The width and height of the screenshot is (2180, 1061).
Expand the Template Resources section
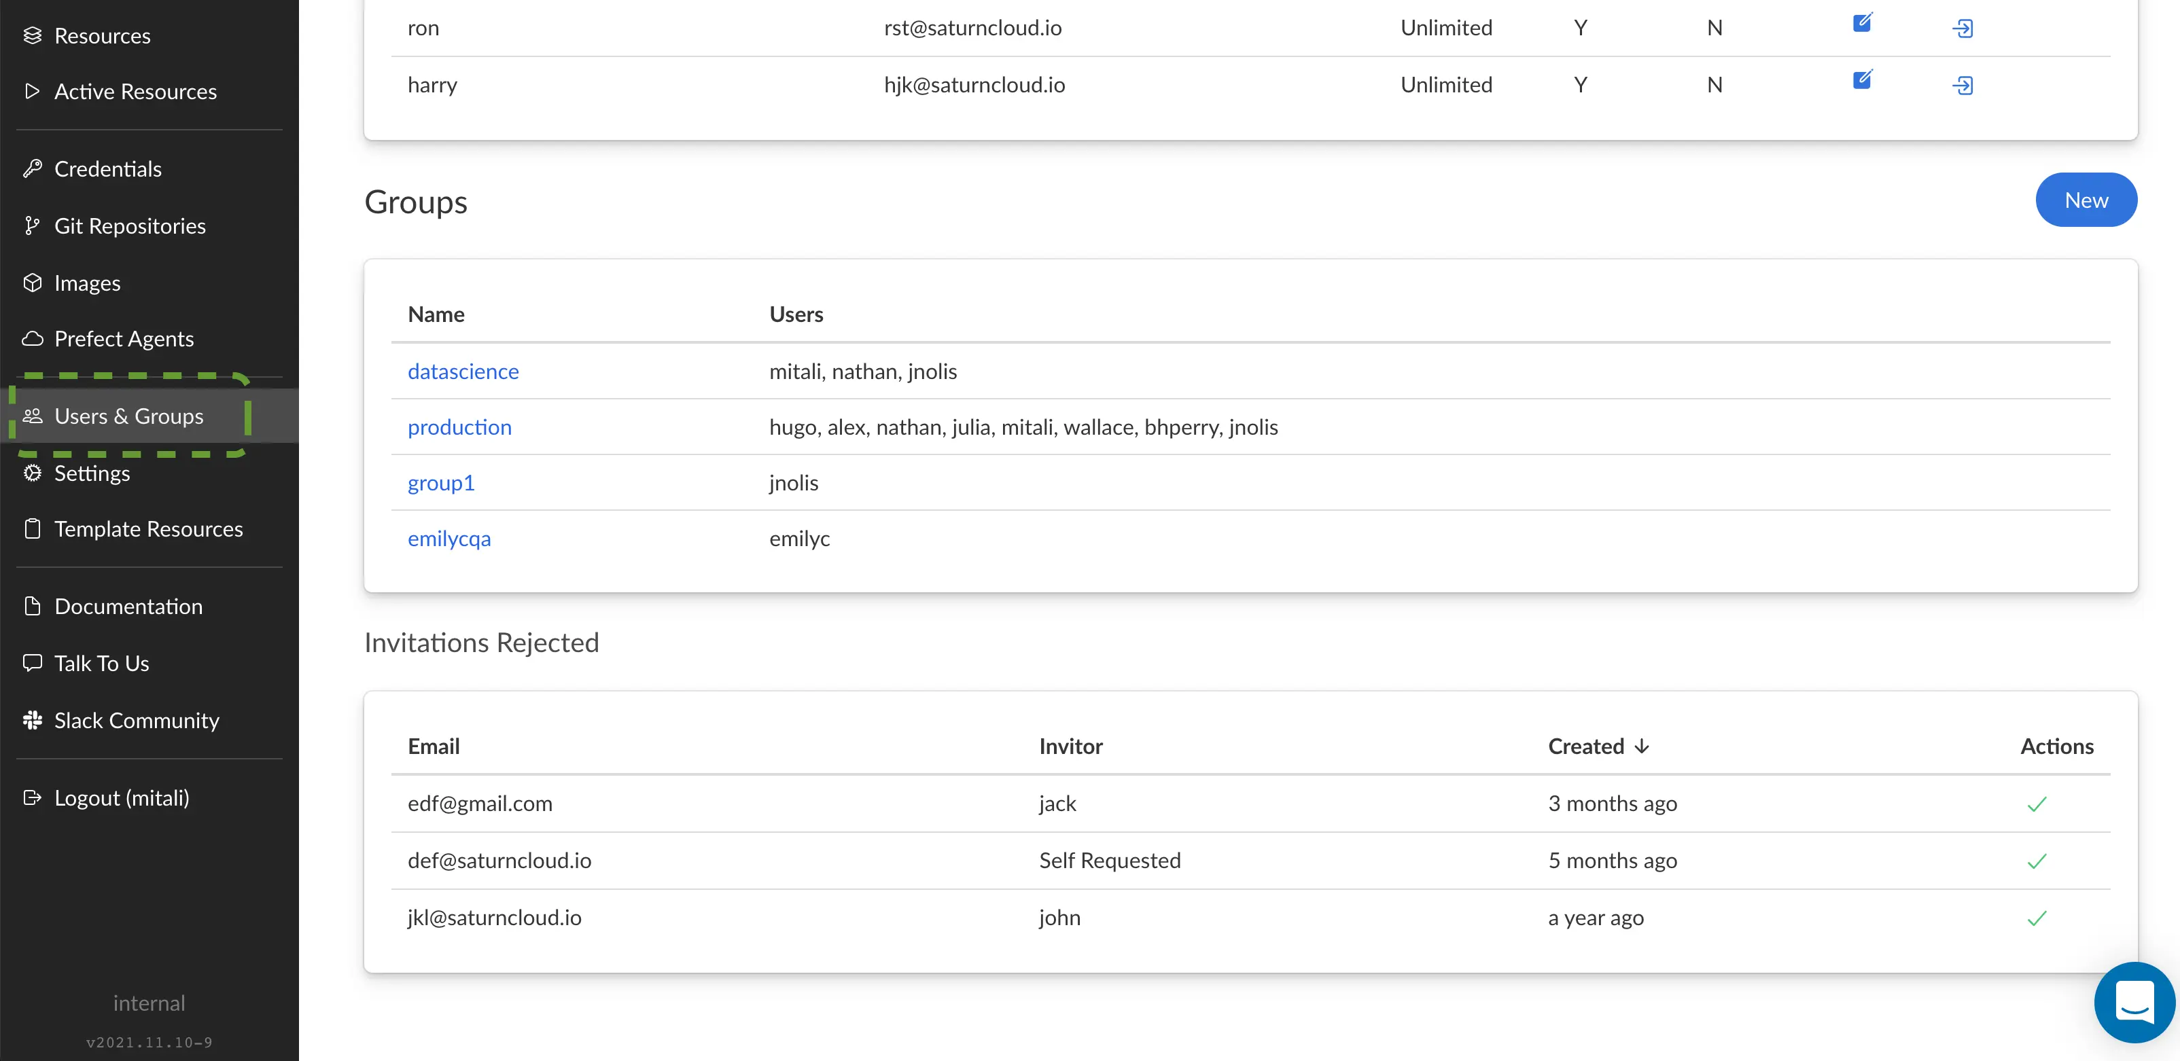pos(149,528)
